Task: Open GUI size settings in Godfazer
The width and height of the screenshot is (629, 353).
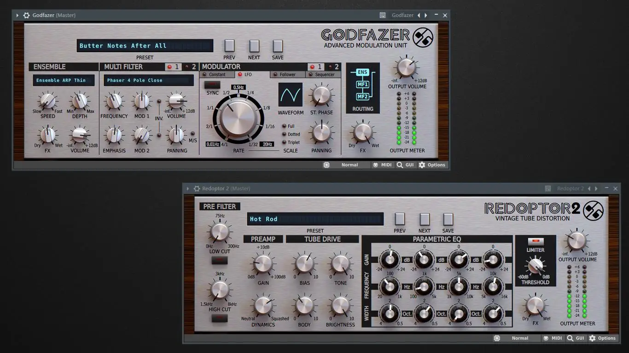Action: (x=406, y=165)
